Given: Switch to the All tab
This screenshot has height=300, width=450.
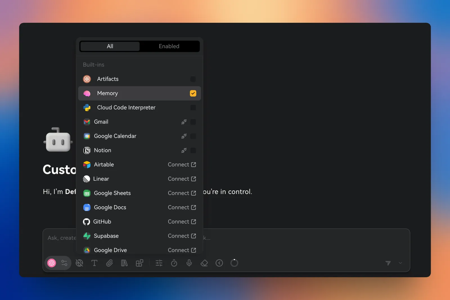Looking at the screenshot, I should 110,46.
